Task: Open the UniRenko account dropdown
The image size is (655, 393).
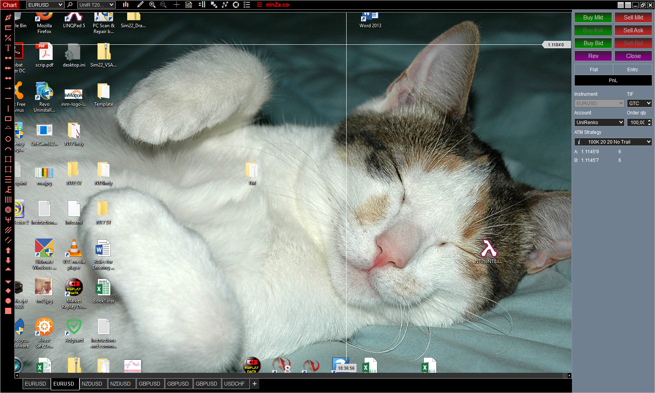Action: pyautogui.click(x=599, y=123)
